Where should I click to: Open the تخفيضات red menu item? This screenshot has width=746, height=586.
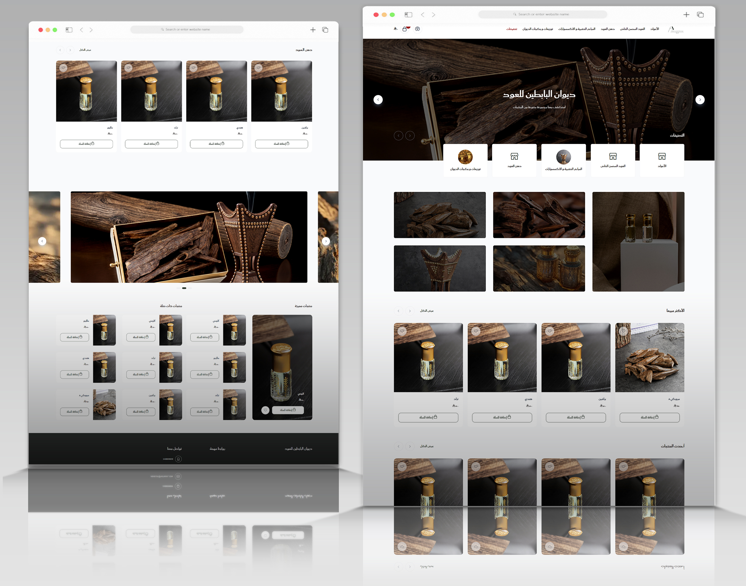[x=512, y=29]
